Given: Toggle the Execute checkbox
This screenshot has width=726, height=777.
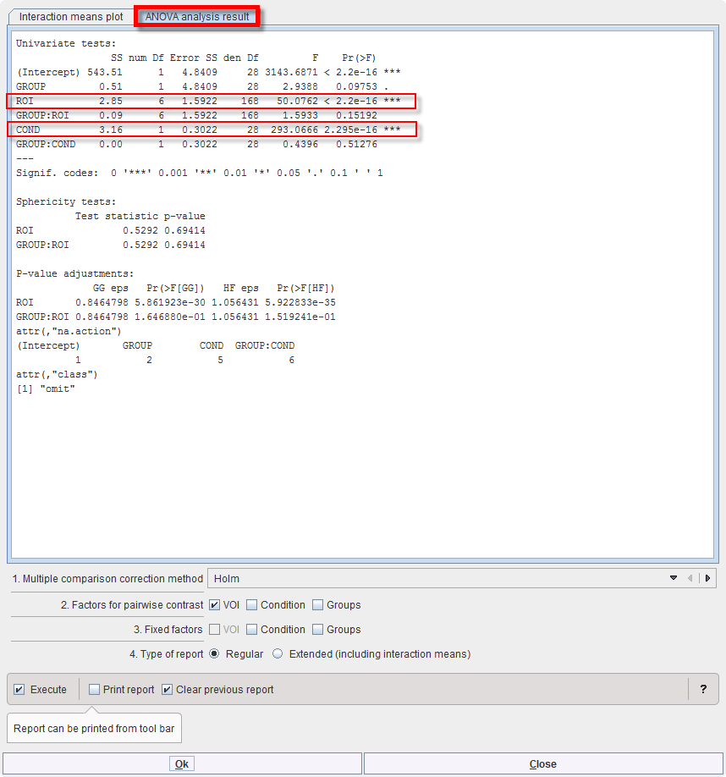Looking at the screenshot, I should coord(19,689).
